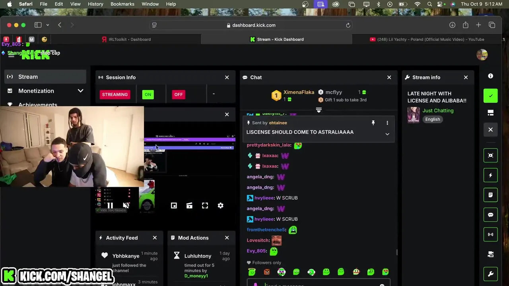Unmute the stream preview audio

(x=126, y=205)
